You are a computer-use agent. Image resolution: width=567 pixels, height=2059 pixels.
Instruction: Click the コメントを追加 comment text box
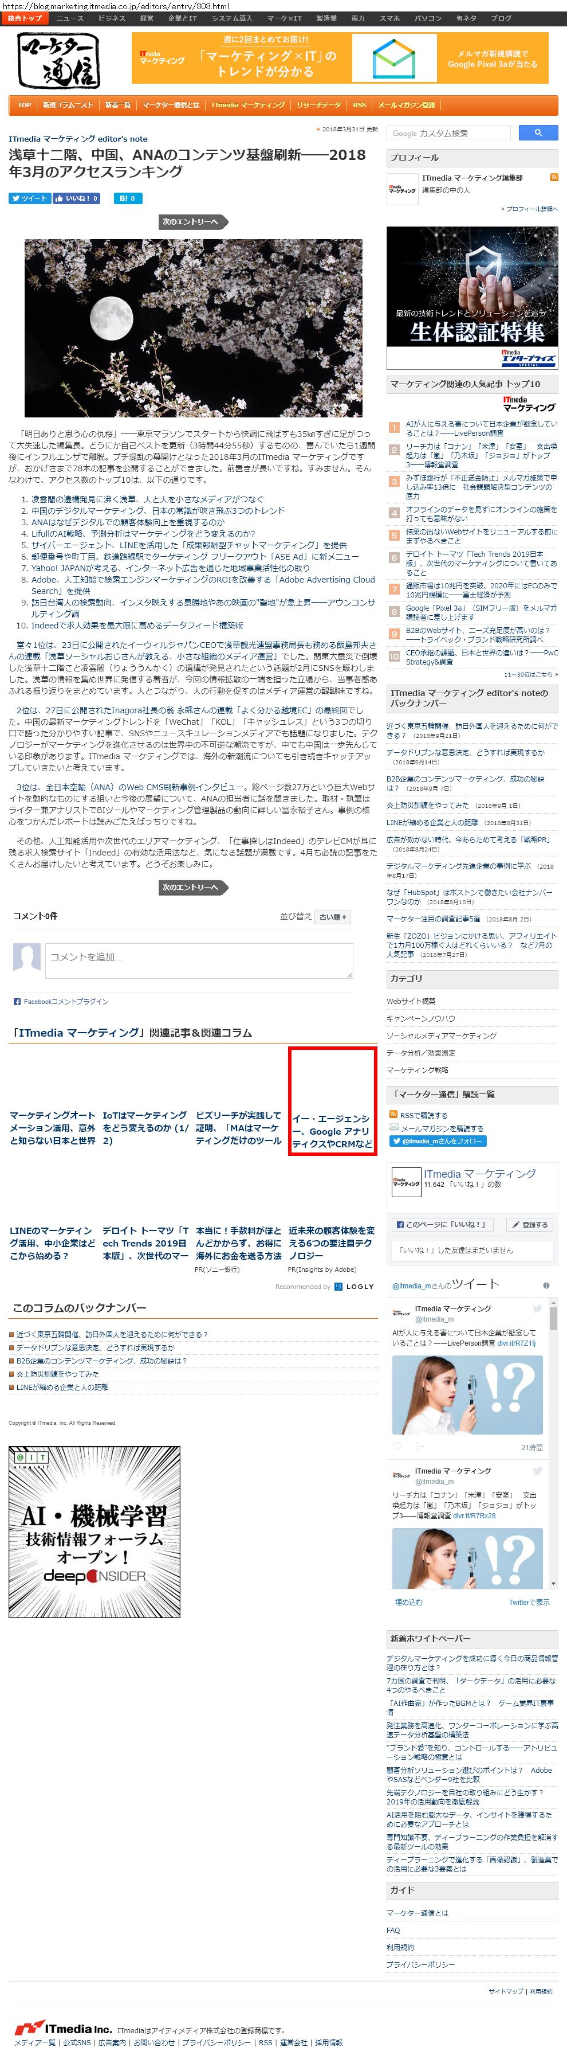pyautogui.click(x=199, y=960)
